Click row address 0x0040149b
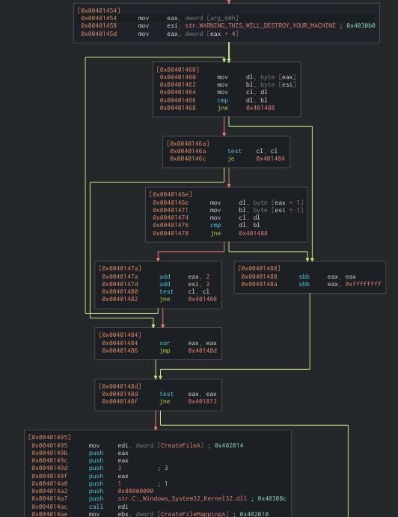Screen dimensions: 398x517 pyautogui.click(x=49, y=453)
